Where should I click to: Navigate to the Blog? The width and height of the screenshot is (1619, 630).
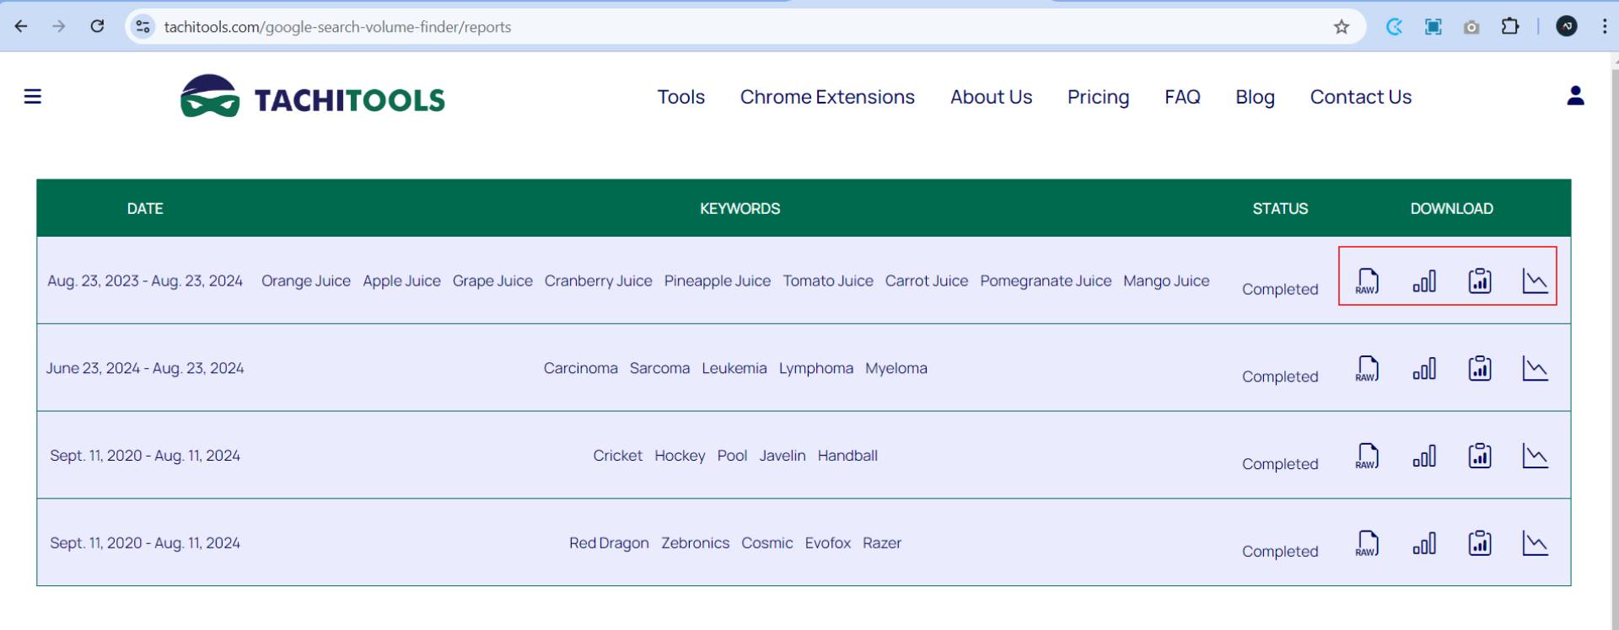click(x=1255, y=98)
